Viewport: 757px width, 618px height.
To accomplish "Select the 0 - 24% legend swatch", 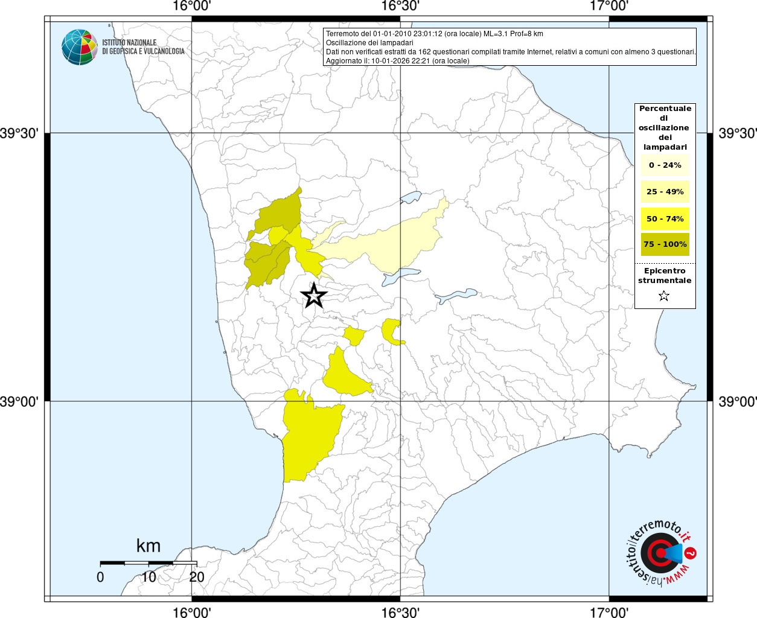I will [665, 165].
